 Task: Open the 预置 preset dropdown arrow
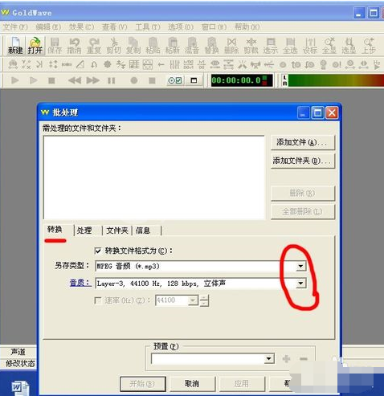tap(268, 359)
